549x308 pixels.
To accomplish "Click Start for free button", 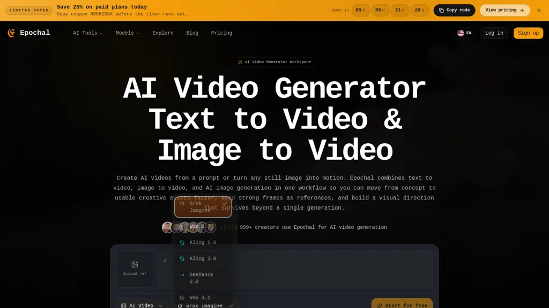I will [x=402, y=305].
